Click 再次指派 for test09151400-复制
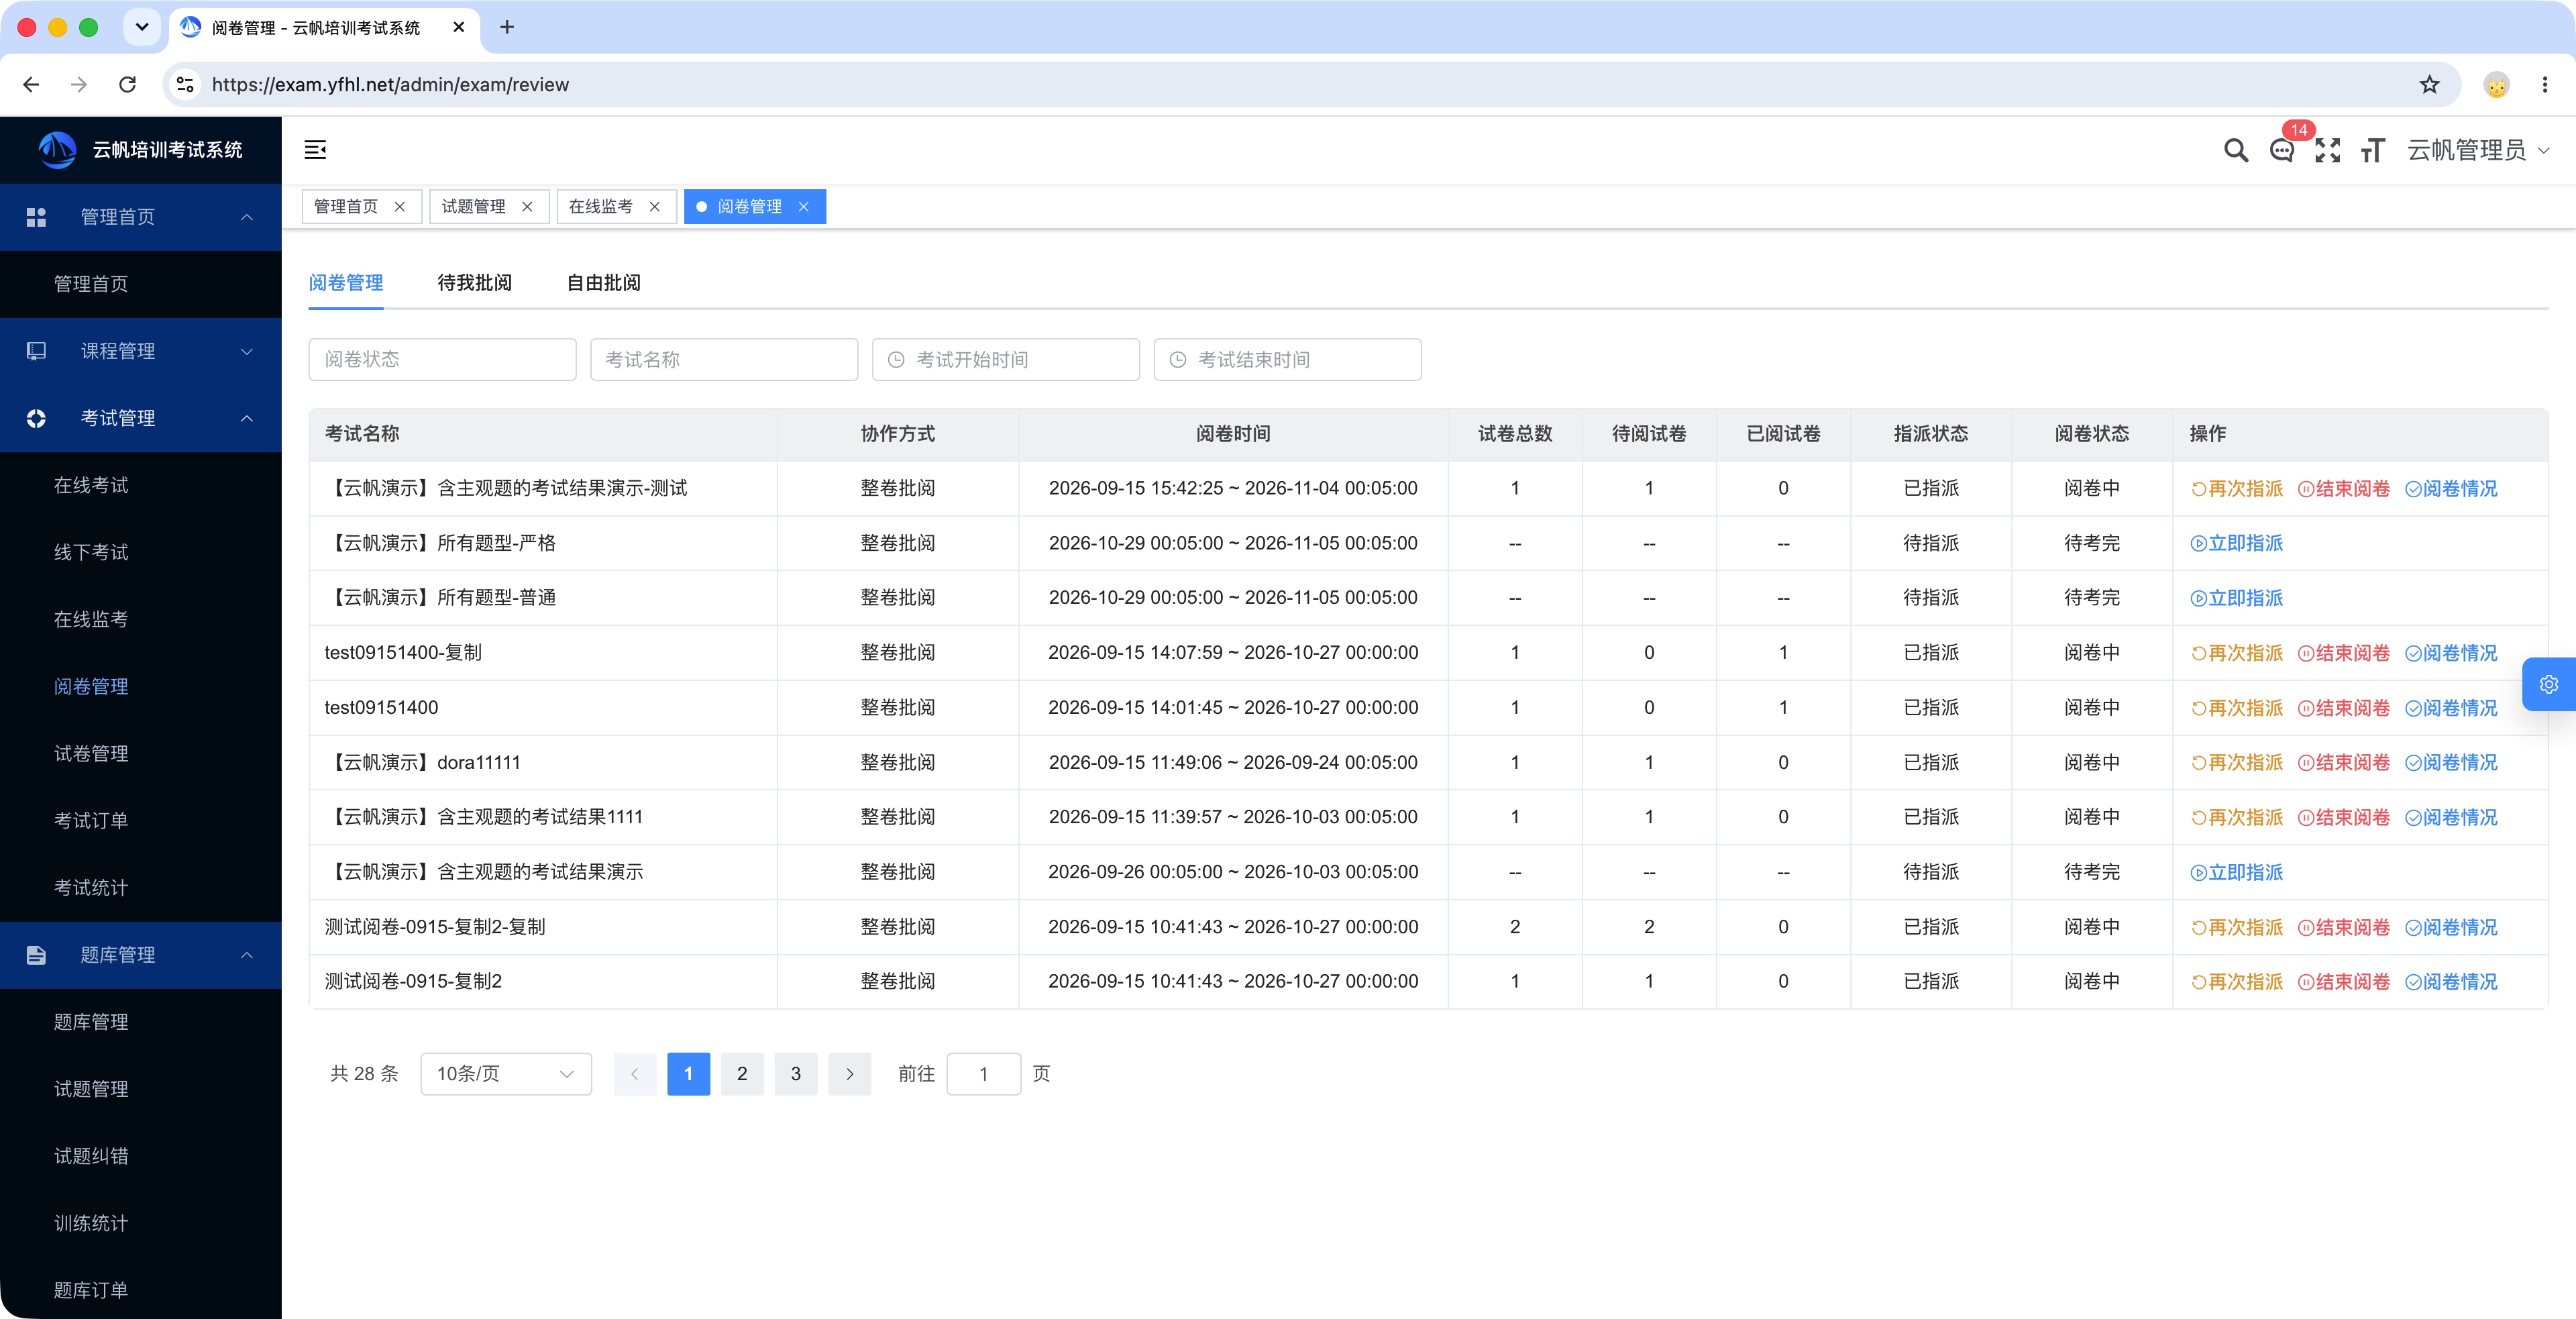 pyautogui.click(x=2237, y=653)
